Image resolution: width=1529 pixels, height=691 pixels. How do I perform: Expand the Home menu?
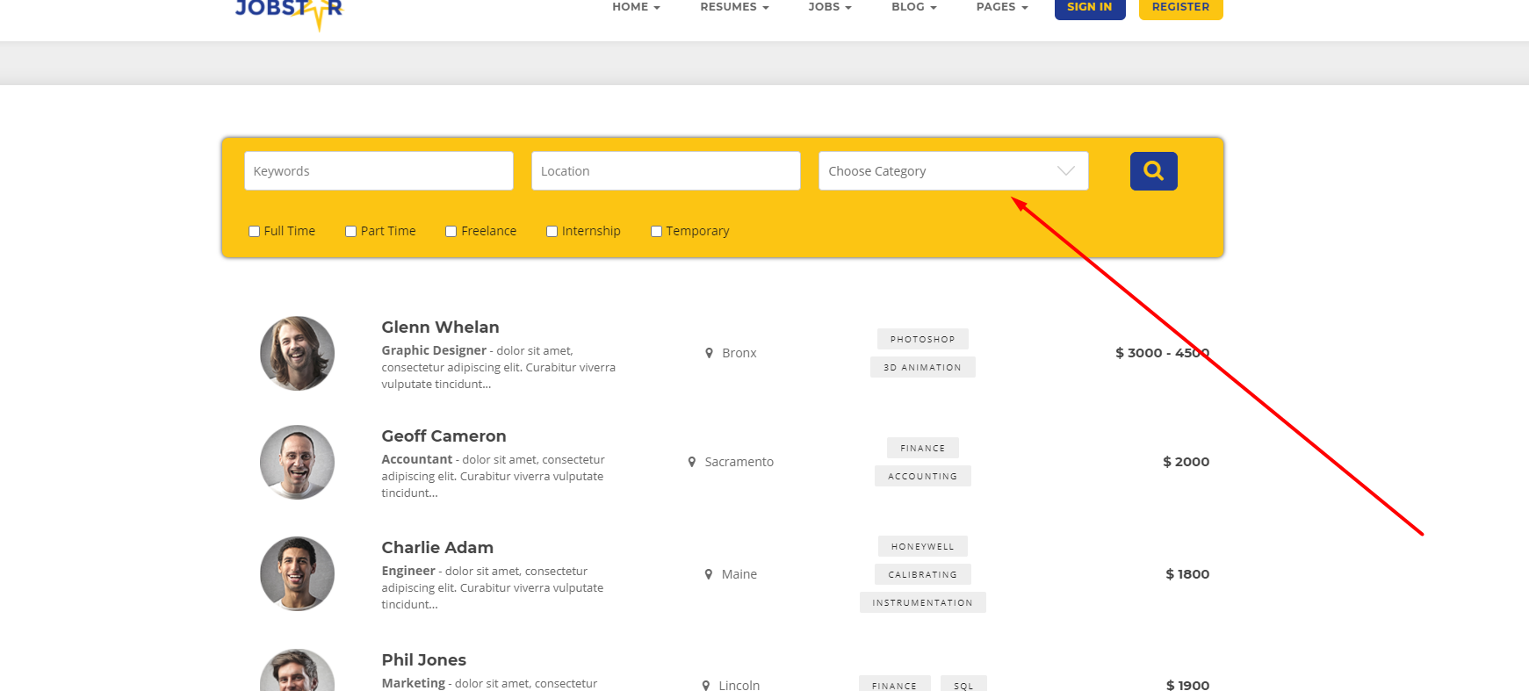click(636, 7)
